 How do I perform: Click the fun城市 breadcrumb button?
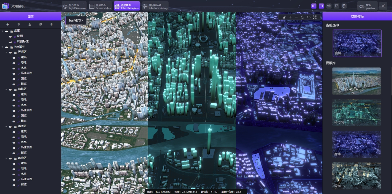tap(76, 21)
